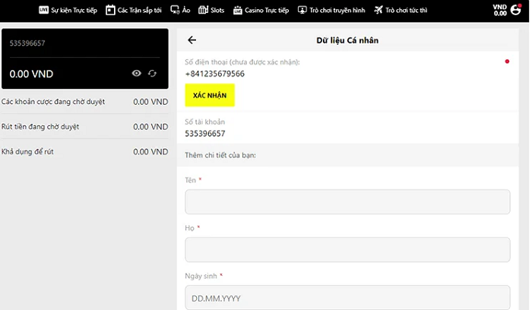Click the Ngày sinh date field
This screenshot has height=310, width=532.
pos(347,297)
